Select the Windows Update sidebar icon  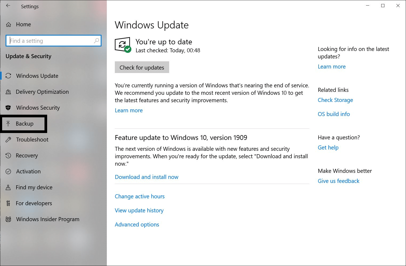pyautogui.click(x=9, y=76)
